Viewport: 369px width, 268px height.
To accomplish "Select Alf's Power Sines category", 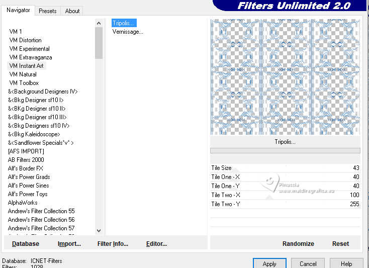I will [28, 186].
